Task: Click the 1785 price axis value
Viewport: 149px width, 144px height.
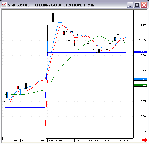Action: coord(142,101)
